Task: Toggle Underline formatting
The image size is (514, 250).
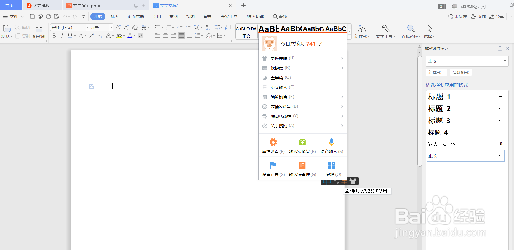Action: coord(70,36)
